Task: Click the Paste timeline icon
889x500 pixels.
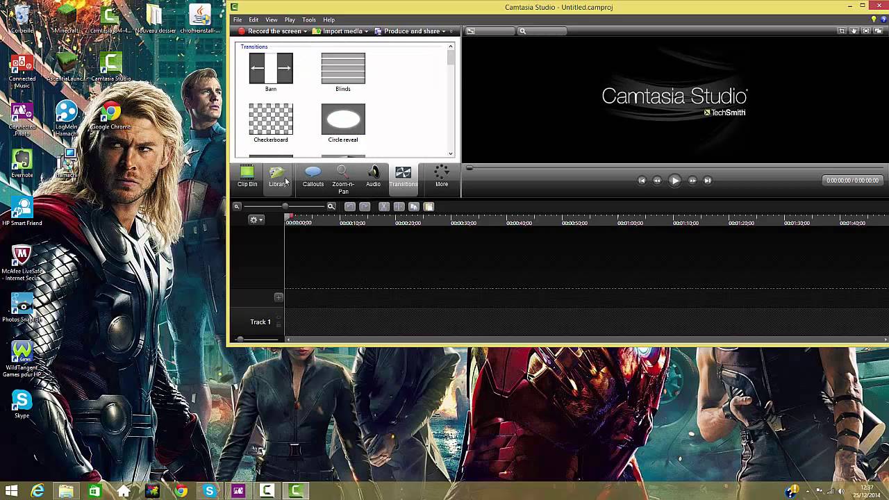Action: tap(429, 206)
